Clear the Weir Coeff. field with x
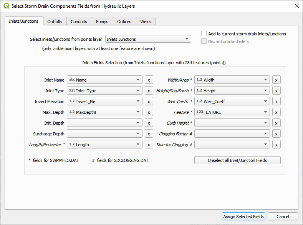 tap(277, 102)
